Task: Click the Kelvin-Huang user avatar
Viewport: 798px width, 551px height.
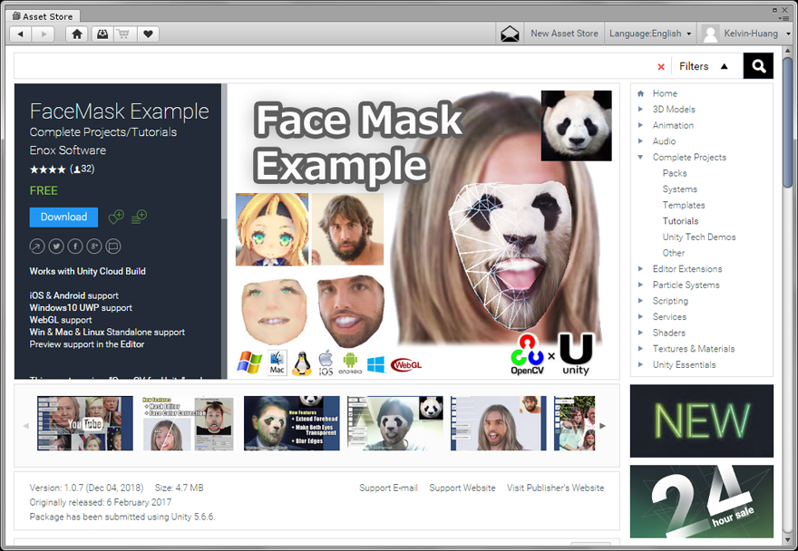Action: pos(710,34)
